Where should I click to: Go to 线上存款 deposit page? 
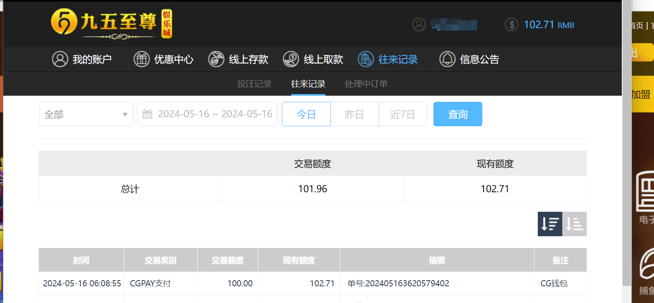pyautogui.click(x=239, y=59)
